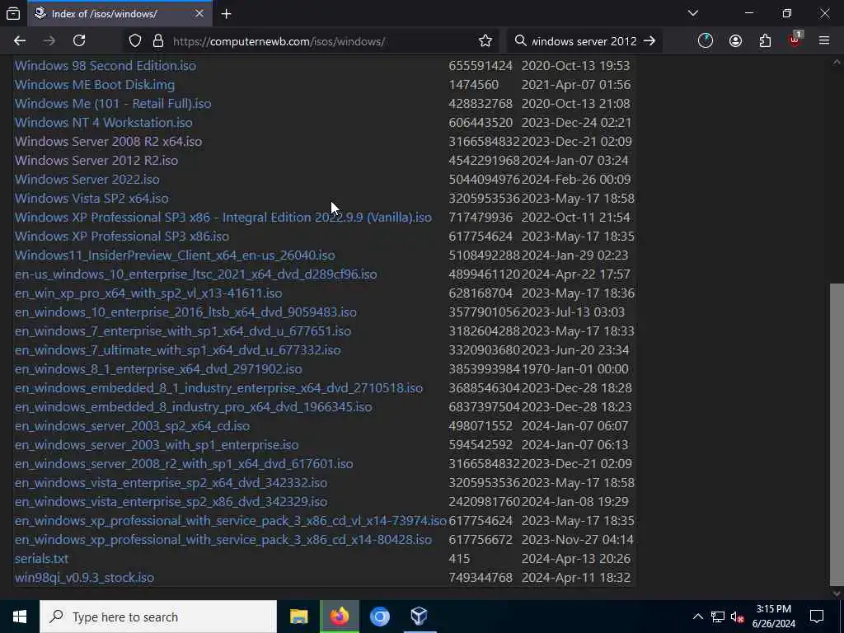The width and height of the screenshot is (844, 633).
Task: Click the network tray icon
Action: (718, 617)
